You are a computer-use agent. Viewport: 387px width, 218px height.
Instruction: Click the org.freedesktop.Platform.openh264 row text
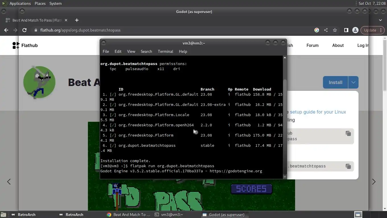[156, 125]
